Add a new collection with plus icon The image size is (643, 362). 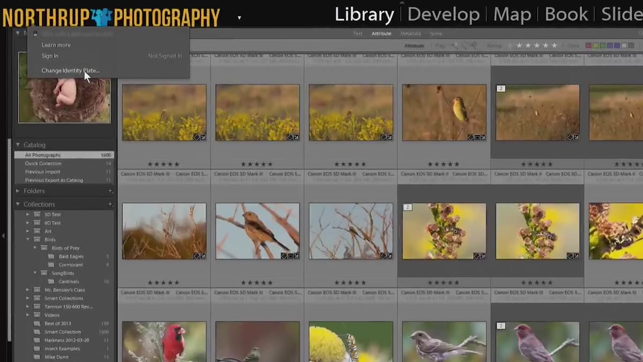[x=110, y=204]
